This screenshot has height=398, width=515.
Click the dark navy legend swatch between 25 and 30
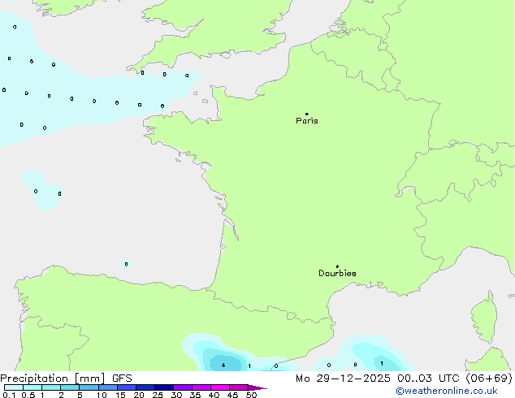tap(164, 387)
